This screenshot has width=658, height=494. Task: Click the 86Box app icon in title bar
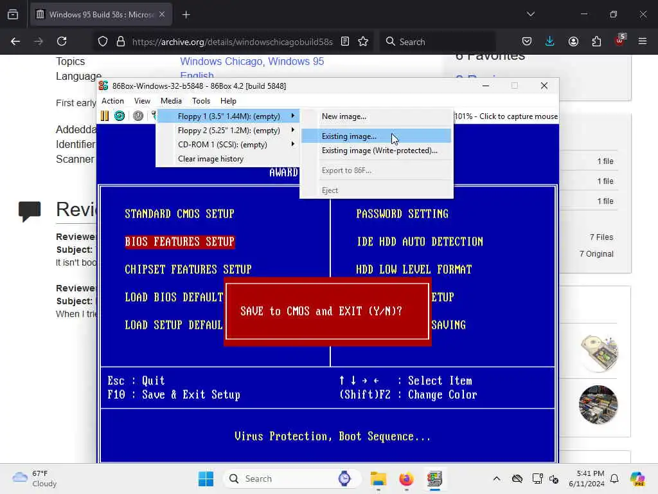[103, 86]
